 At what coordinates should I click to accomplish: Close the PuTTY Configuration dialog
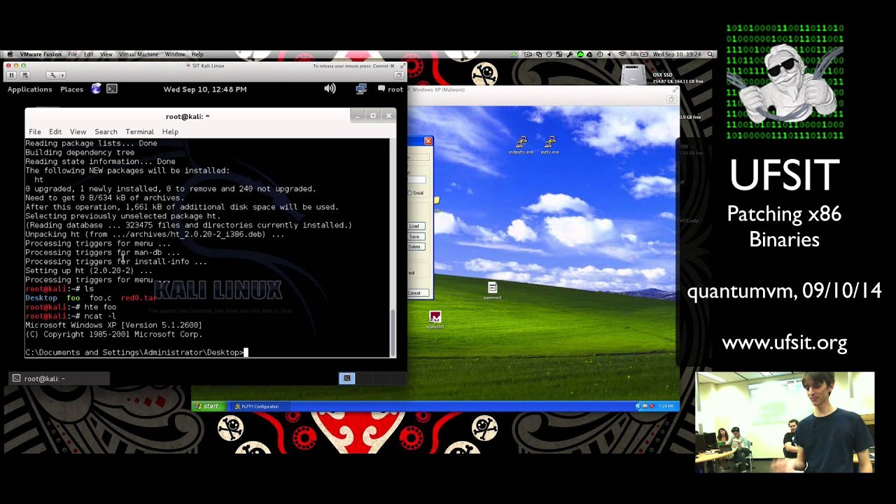[428, 141]
